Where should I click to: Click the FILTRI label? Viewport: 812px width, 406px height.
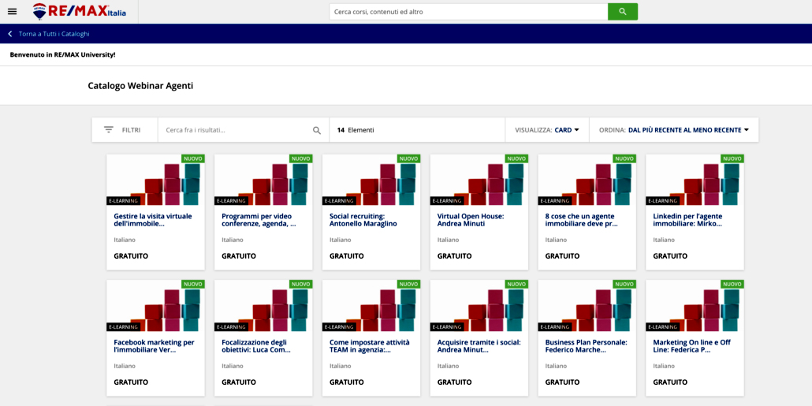131,131
